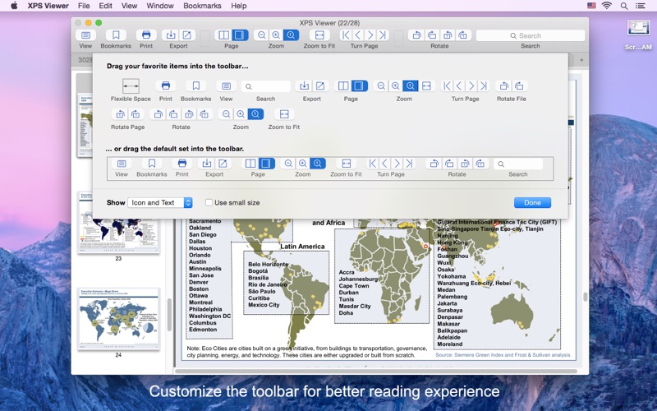Click the Done button
Viewport: 657px width, 411px height.
pos(532,203)
